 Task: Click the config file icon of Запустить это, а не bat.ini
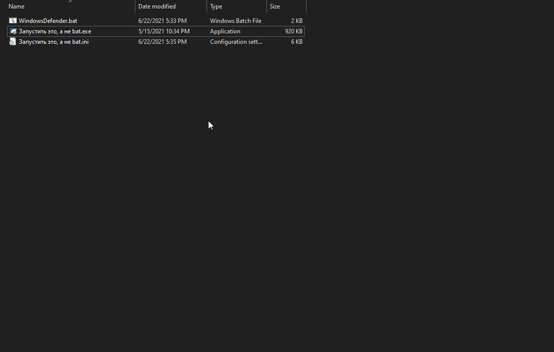coord(13,42)
